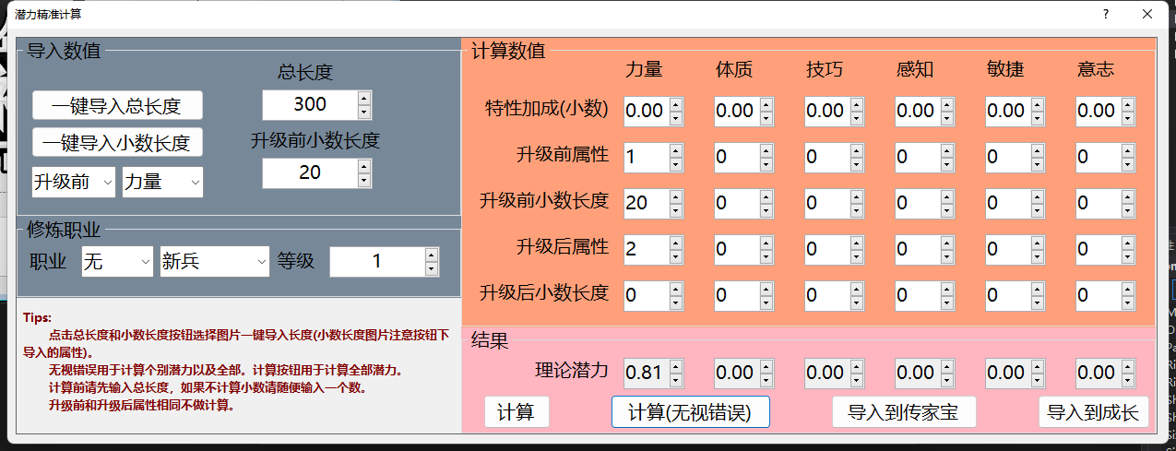Click the 导入到传家宝 button
The image size is (1176, 451).
coord(904,411)
